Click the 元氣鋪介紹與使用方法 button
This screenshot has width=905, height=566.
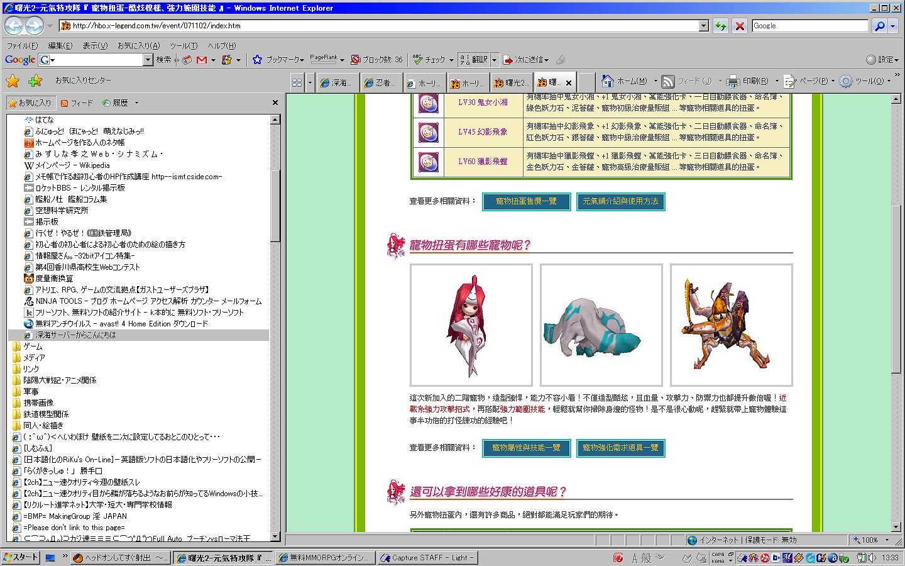[x=620, y=201]
